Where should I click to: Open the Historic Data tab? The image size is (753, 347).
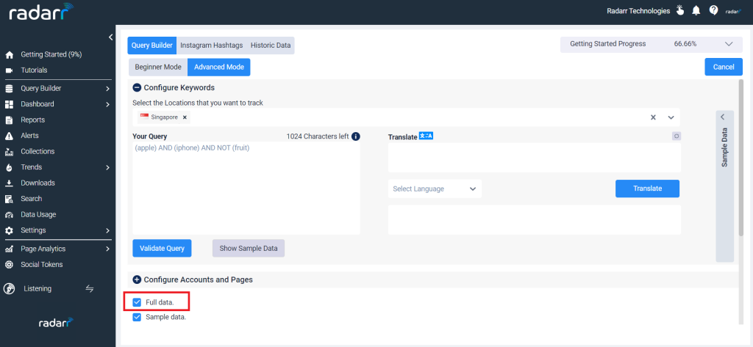coord(271,45)
